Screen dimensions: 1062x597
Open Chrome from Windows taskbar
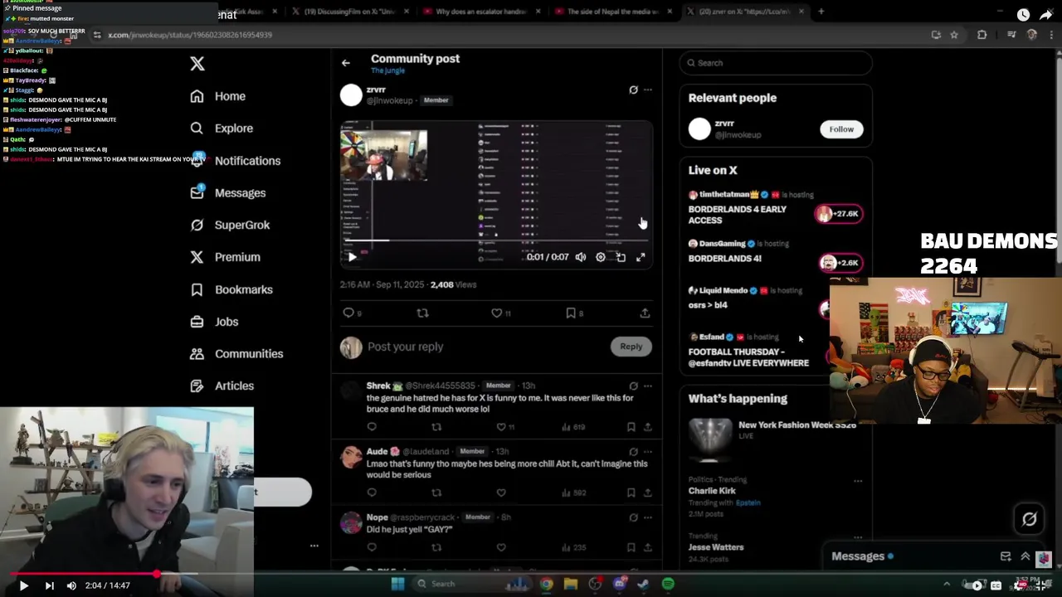click(x=546, y=584)
